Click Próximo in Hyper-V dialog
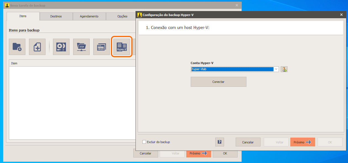 point(303,142)
